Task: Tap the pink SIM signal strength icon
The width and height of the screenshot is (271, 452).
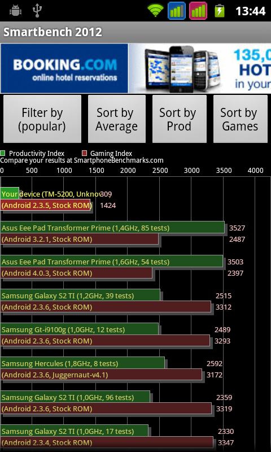Action: click(198, 11)
